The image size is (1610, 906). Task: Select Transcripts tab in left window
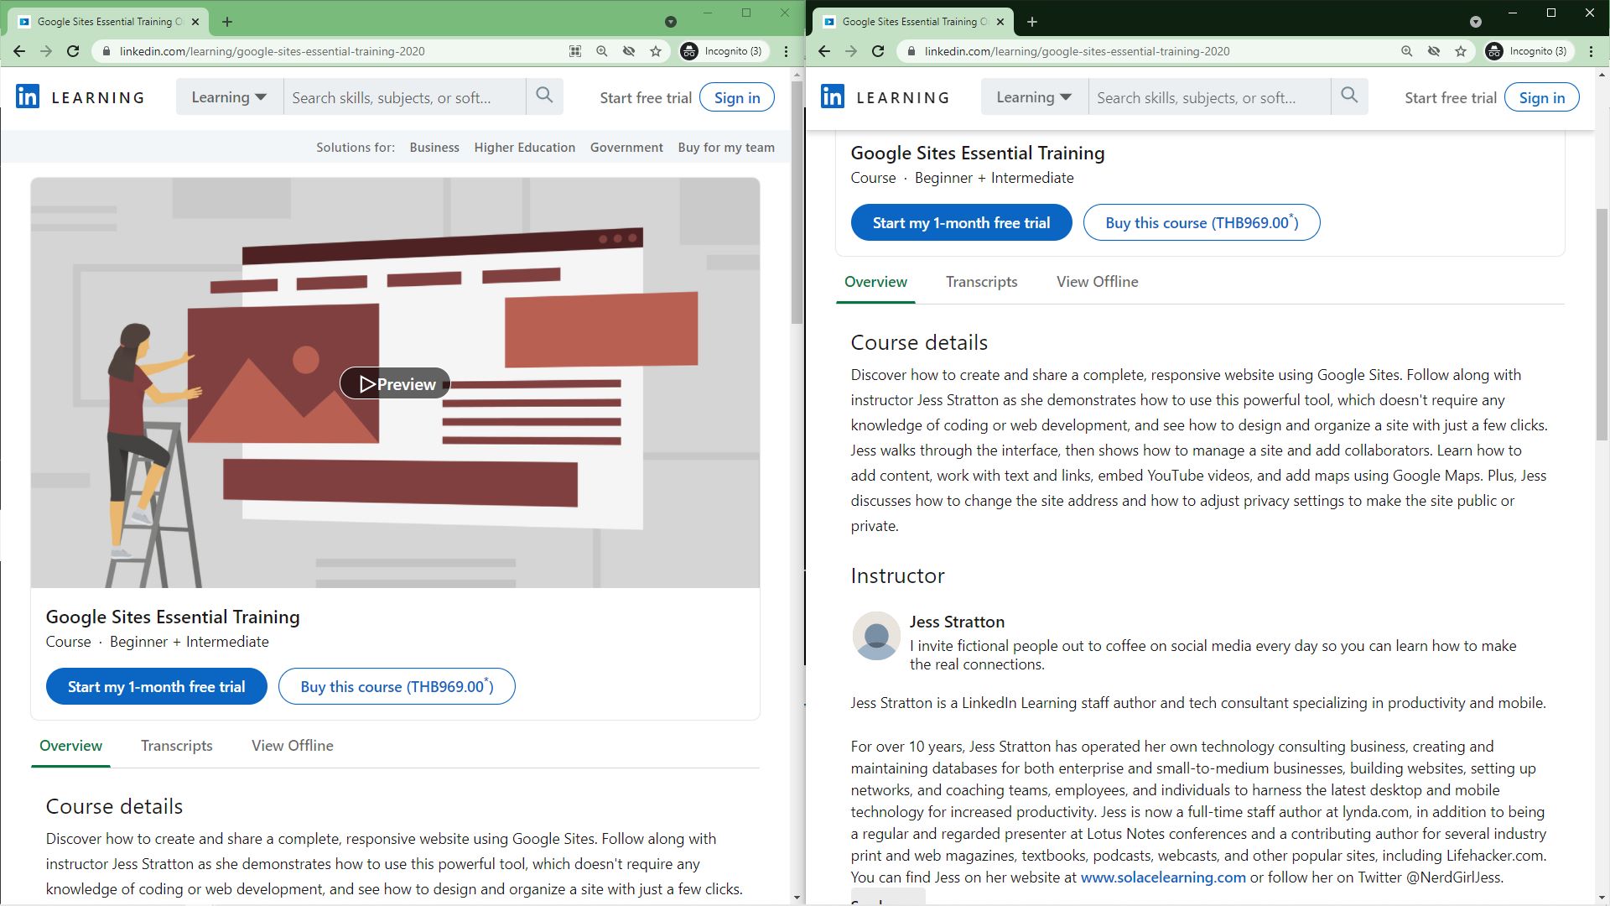[176, 746]
